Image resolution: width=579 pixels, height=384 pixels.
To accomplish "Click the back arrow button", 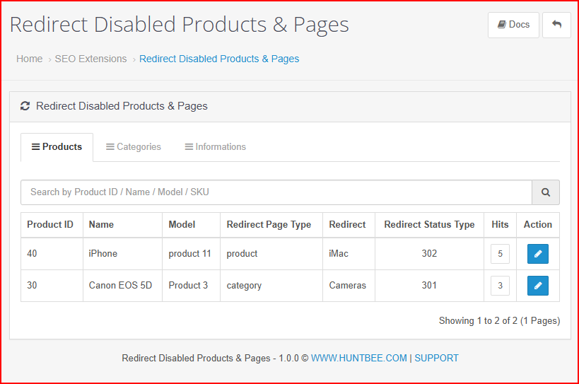I will coord(556,25).
